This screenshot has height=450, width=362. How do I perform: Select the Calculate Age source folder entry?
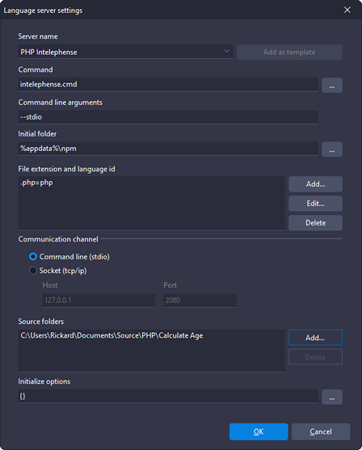[112, 335]
